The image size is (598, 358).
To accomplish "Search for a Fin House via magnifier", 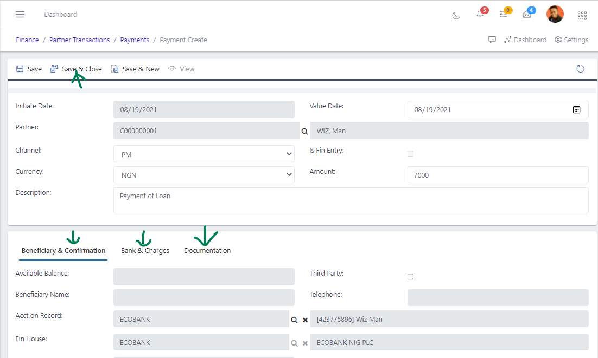I will (294, 342).
